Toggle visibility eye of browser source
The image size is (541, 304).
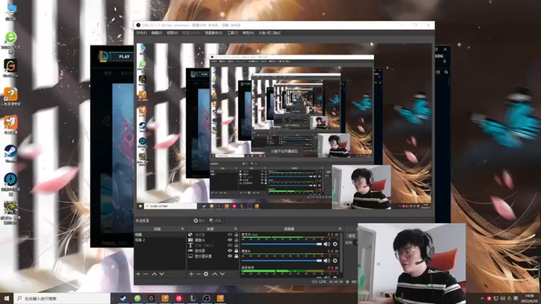click(x=230, y=234)
